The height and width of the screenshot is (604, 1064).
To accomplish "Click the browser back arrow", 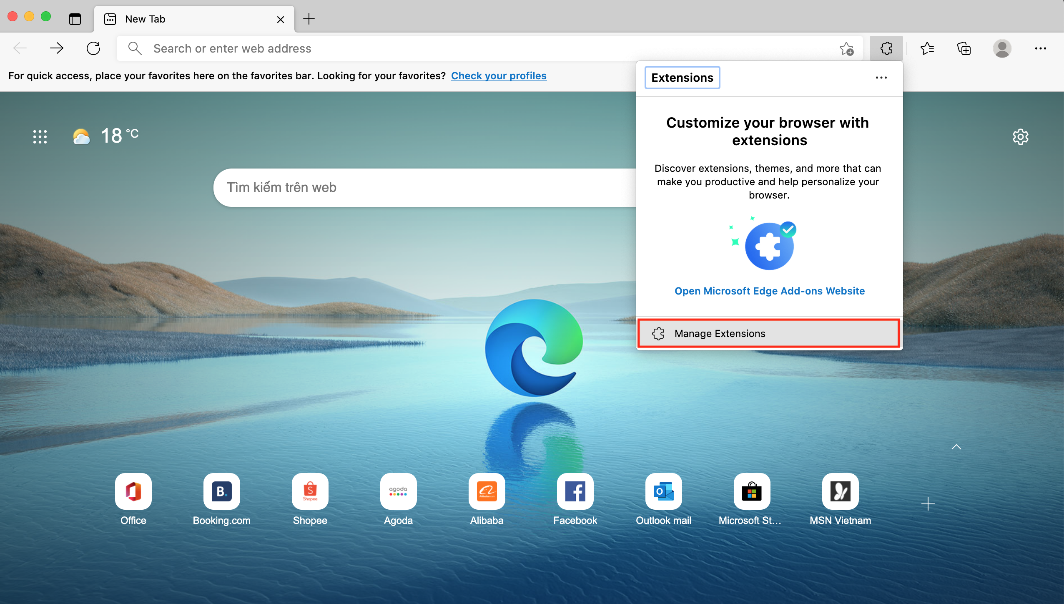I will 20,48.
